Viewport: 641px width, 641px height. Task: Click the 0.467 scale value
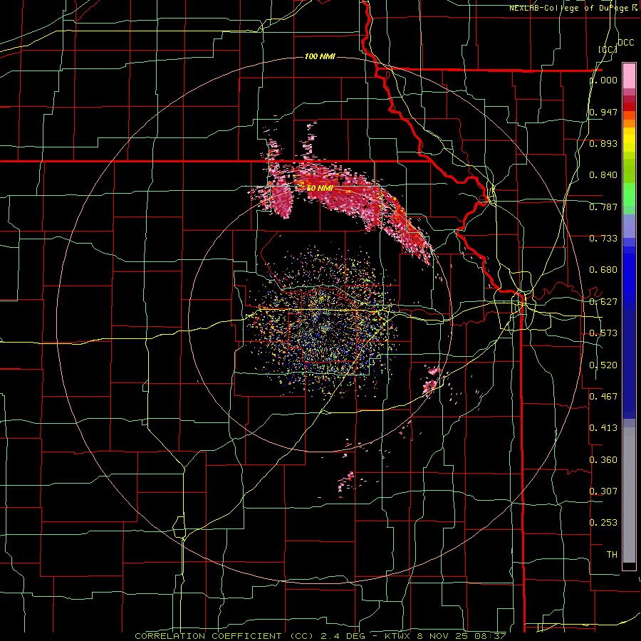click(603, 396)
